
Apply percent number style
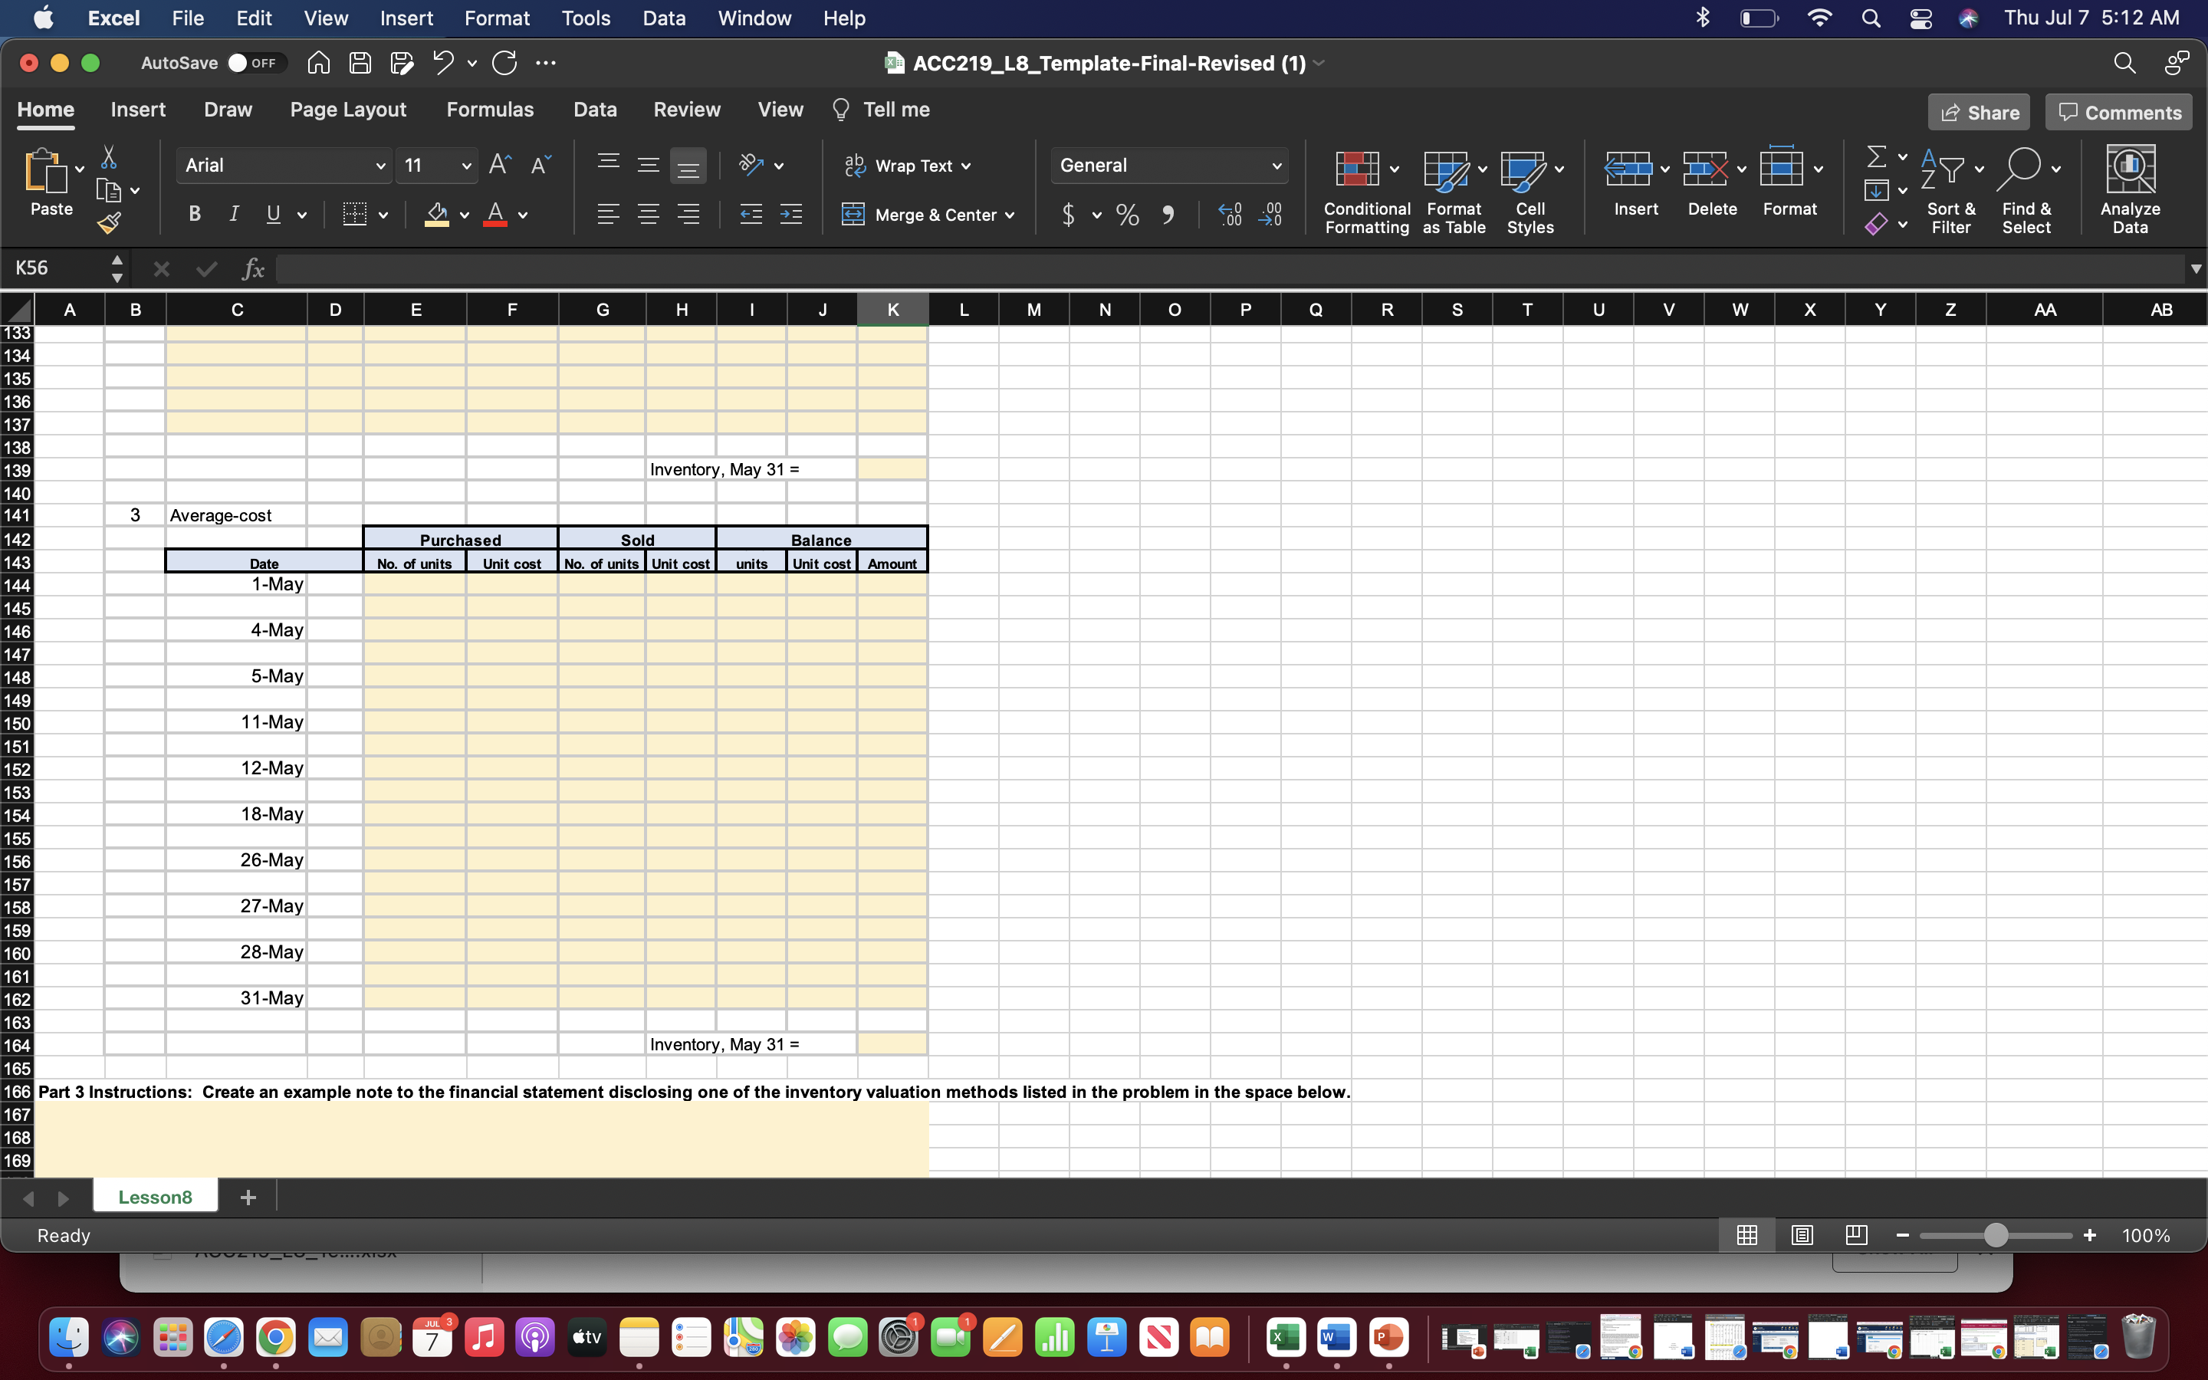1127,215
